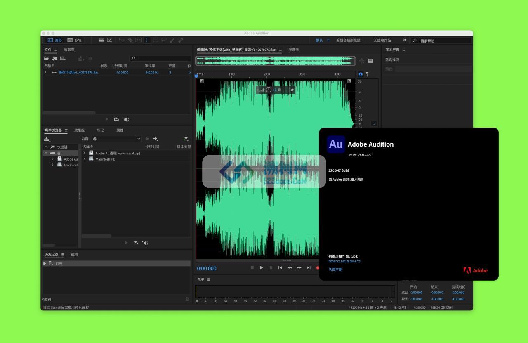The height and width of the screenshot is (343, 528).
Task: Open the 收藏夹 tab
Action: point(69,50)
